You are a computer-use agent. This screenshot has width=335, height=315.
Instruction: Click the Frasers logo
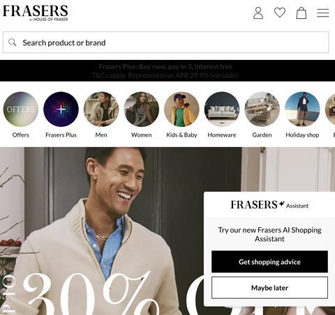[x=36, y=13]
